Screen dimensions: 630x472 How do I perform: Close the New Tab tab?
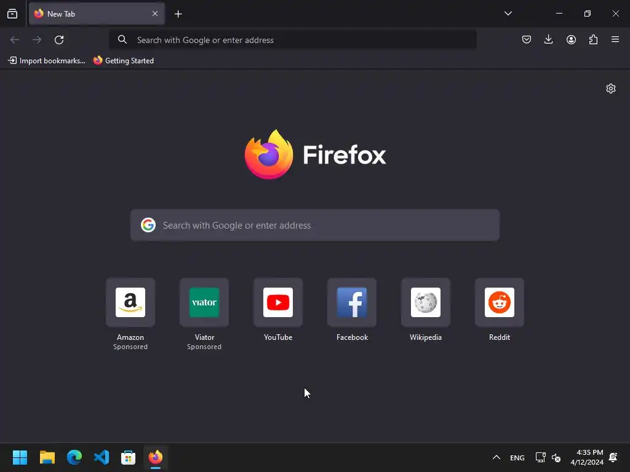[154, 14]
